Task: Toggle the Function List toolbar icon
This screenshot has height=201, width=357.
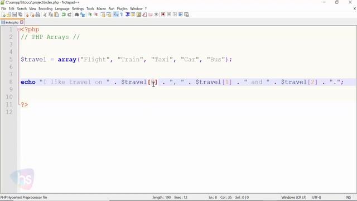Action: 144,15
